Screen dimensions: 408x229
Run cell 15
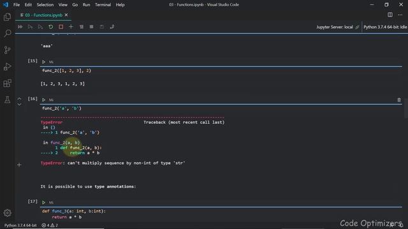44,62
